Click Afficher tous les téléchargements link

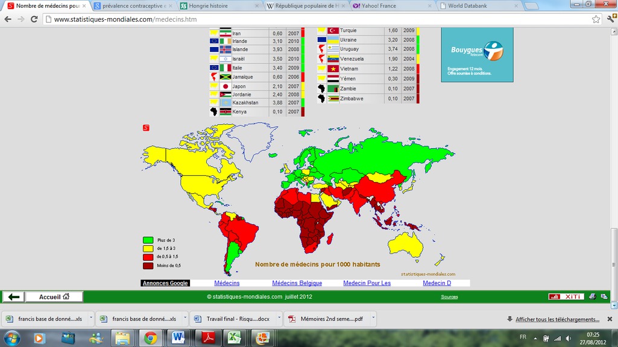click(x=557, y=319)
